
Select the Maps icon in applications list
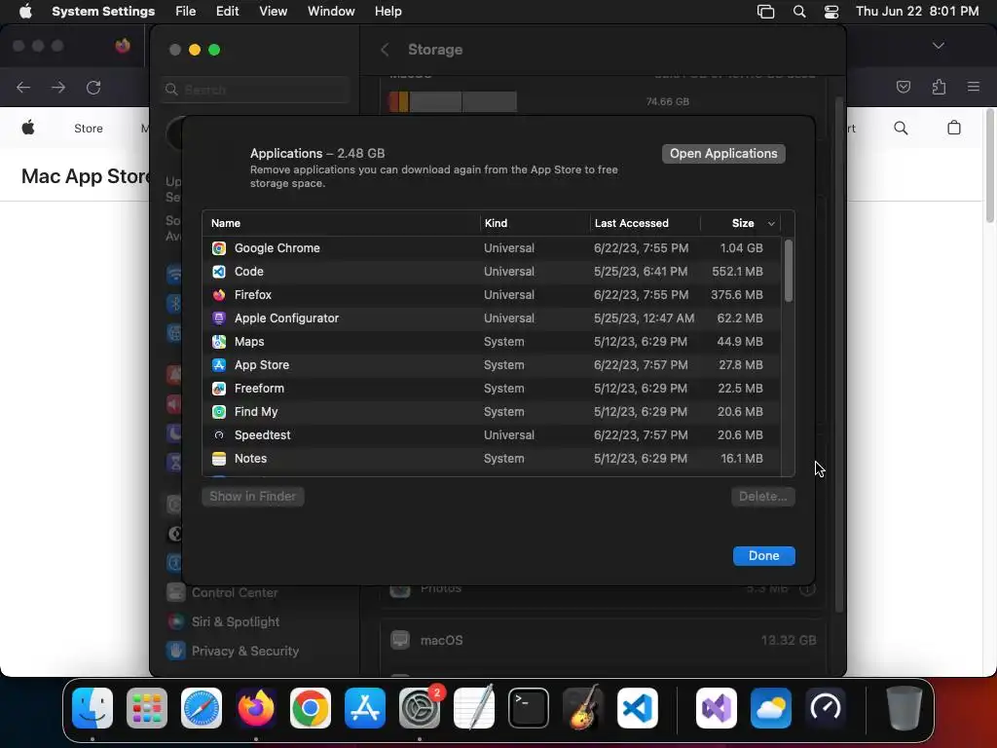click(x=219, y=342)
